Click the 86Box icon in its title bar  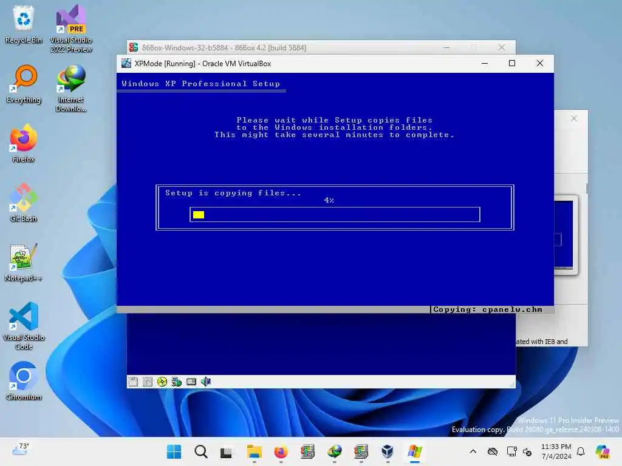click(133, 47)
